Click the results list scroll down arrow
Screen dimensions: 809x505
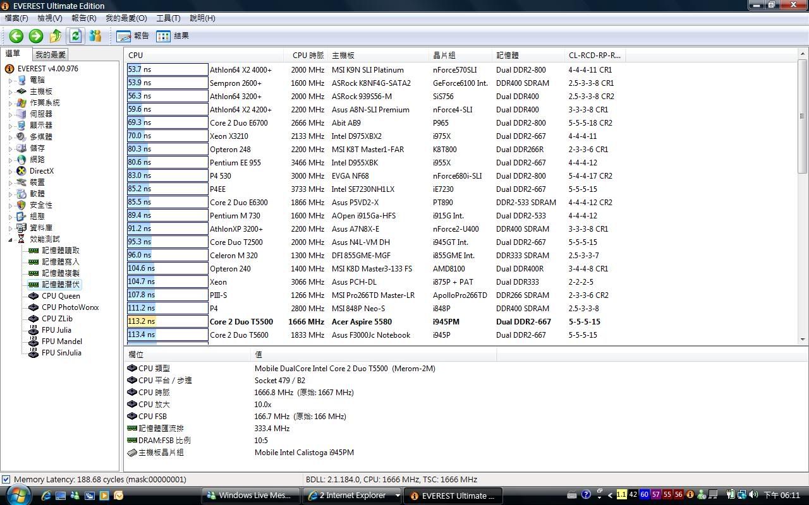tap(803, 339)
